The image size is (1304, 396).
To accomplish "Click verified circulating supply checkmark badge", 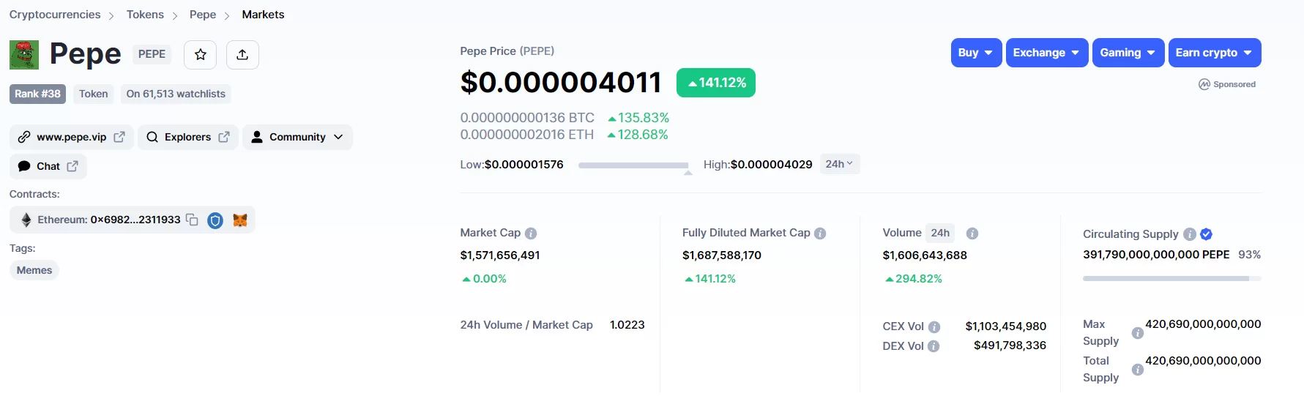I will click(1207, 234).
